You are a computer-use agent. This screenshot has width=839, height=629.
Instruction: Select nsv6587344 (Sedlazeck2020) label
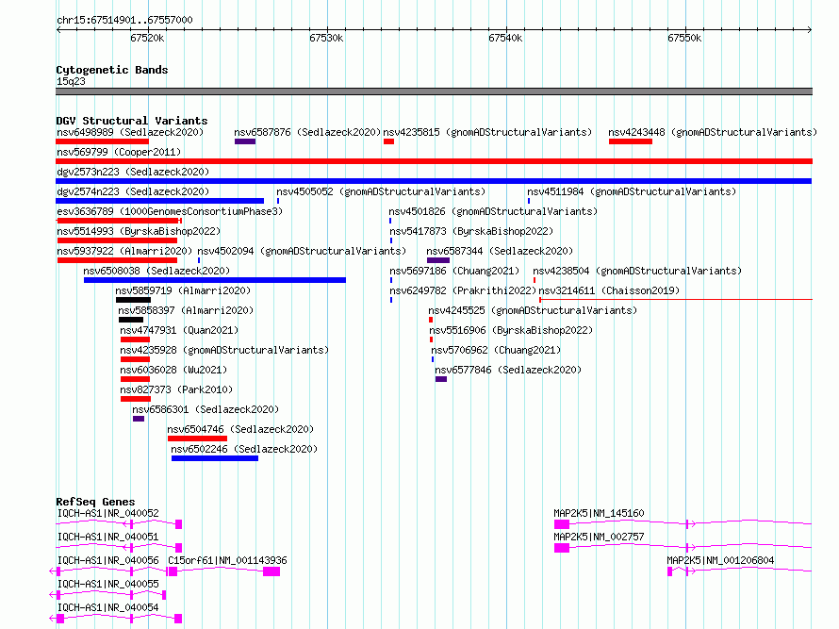coord(500,251)
